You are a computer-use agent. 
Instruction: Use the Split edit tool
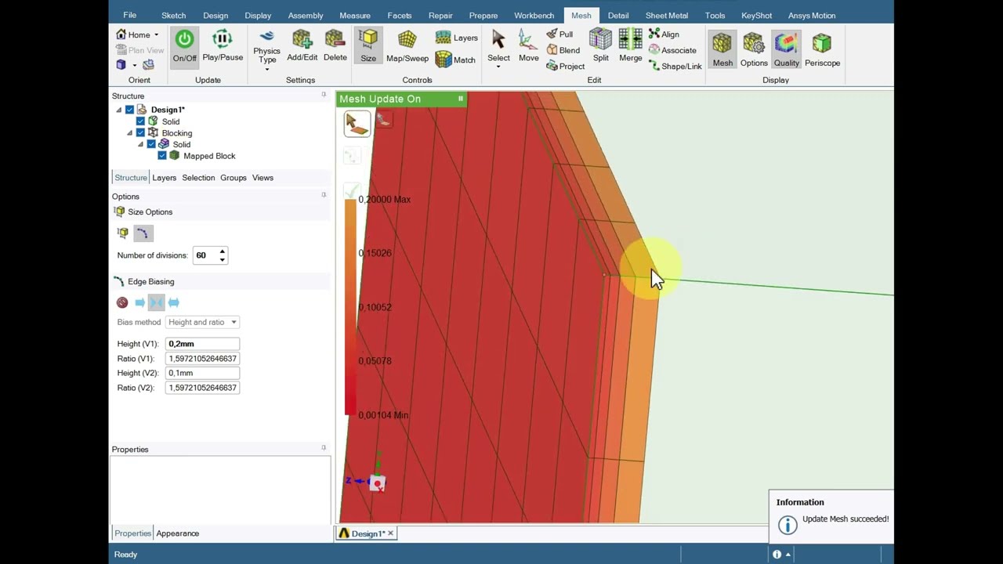601,46
